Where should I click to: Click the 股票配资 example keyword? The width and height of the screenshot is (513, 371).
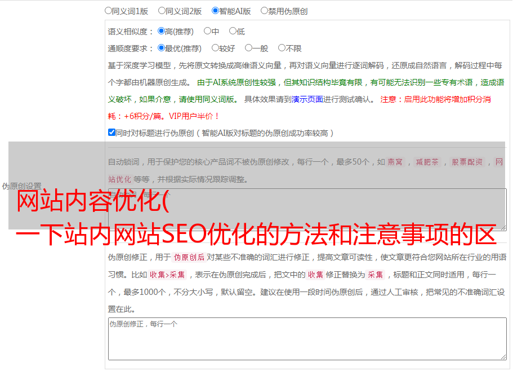coord(467,162)
